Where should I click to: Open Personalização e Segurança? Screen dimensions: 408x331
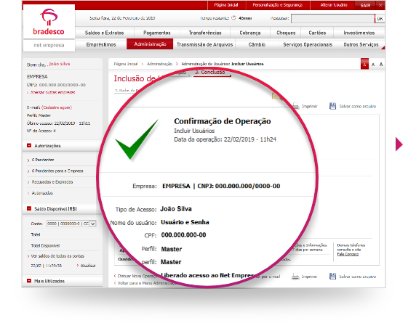point(277,5)
